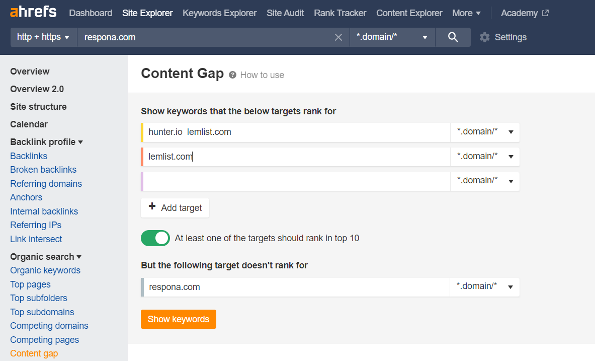The height and width of the screenshot is (361, 595).
Task: Open Content Explorer tab
Action: click(x=409, y=13)
